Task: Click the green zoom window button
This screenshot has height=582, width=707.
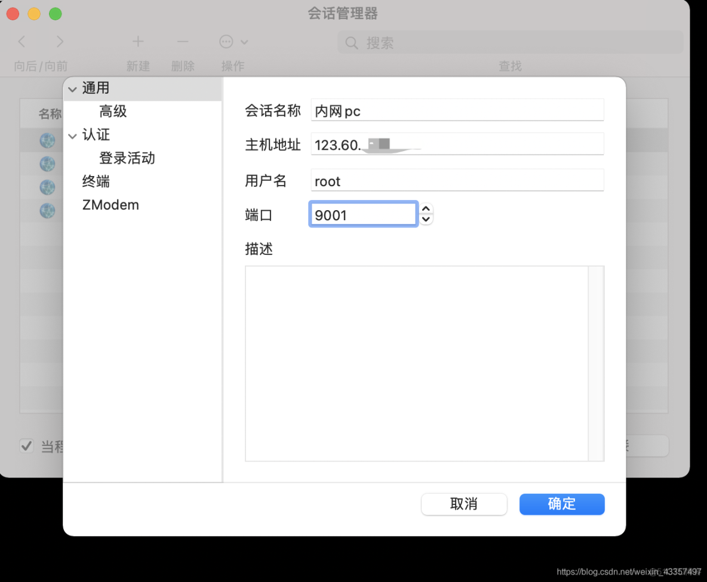Action: pyautogui.click(x=56, y=14)
